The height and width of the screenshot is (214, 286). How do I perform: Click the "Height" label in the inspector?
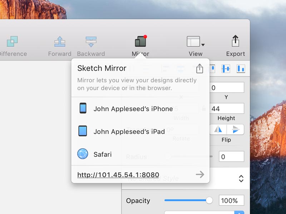point(226,118)
